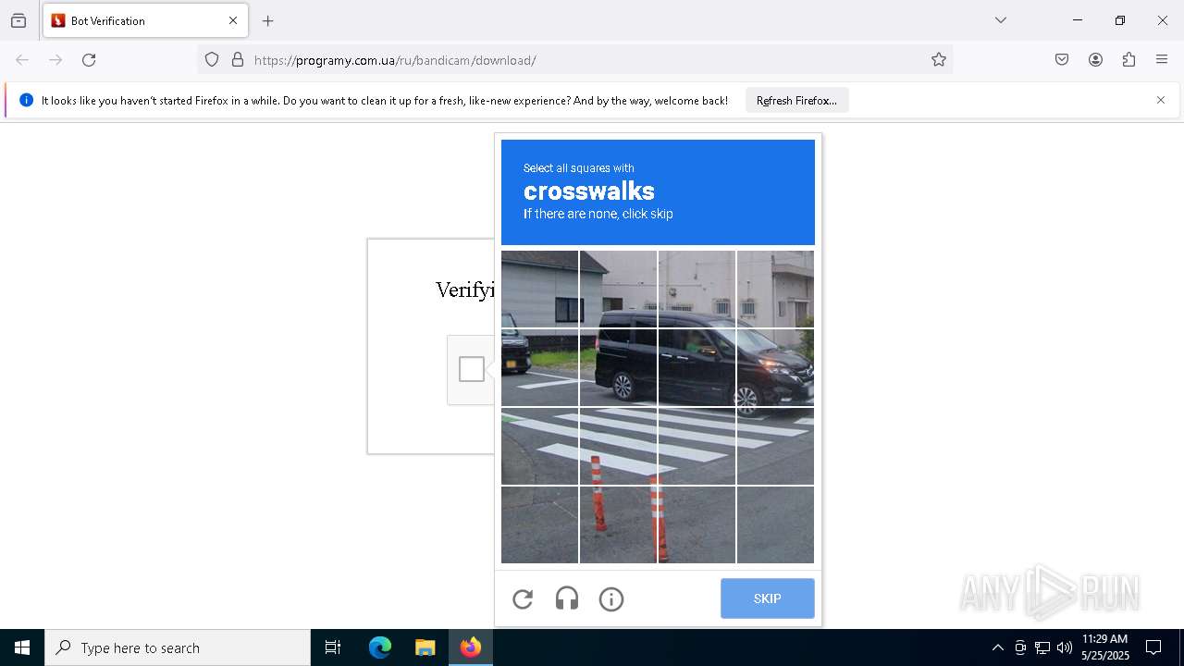This screenshot has height=666, width=1184.
Task: Close the Bot Verification tab
Action: (233, 20)
